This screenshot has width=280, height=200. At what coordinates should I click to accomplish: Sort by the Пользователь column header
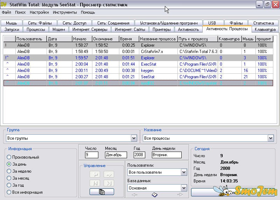pos(31,39)
